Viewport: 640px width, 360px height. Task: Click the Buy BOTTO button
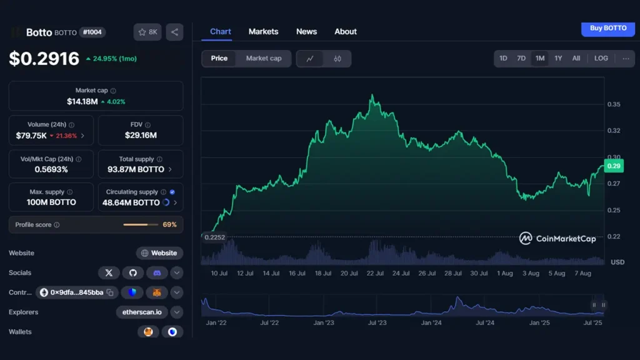pos(607,29)
